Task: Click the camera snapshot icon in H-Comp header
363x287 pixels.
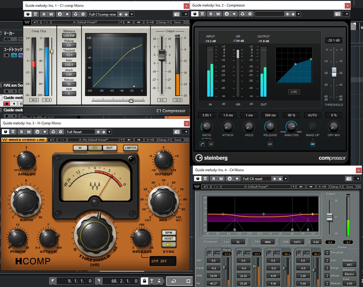Action: (177, 132)
